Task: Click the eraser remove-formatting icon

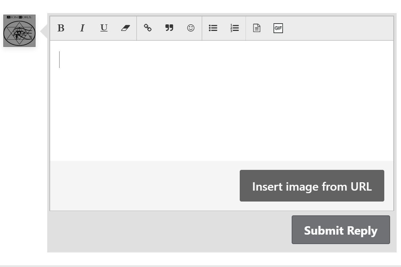Action: tap(125, 28)
